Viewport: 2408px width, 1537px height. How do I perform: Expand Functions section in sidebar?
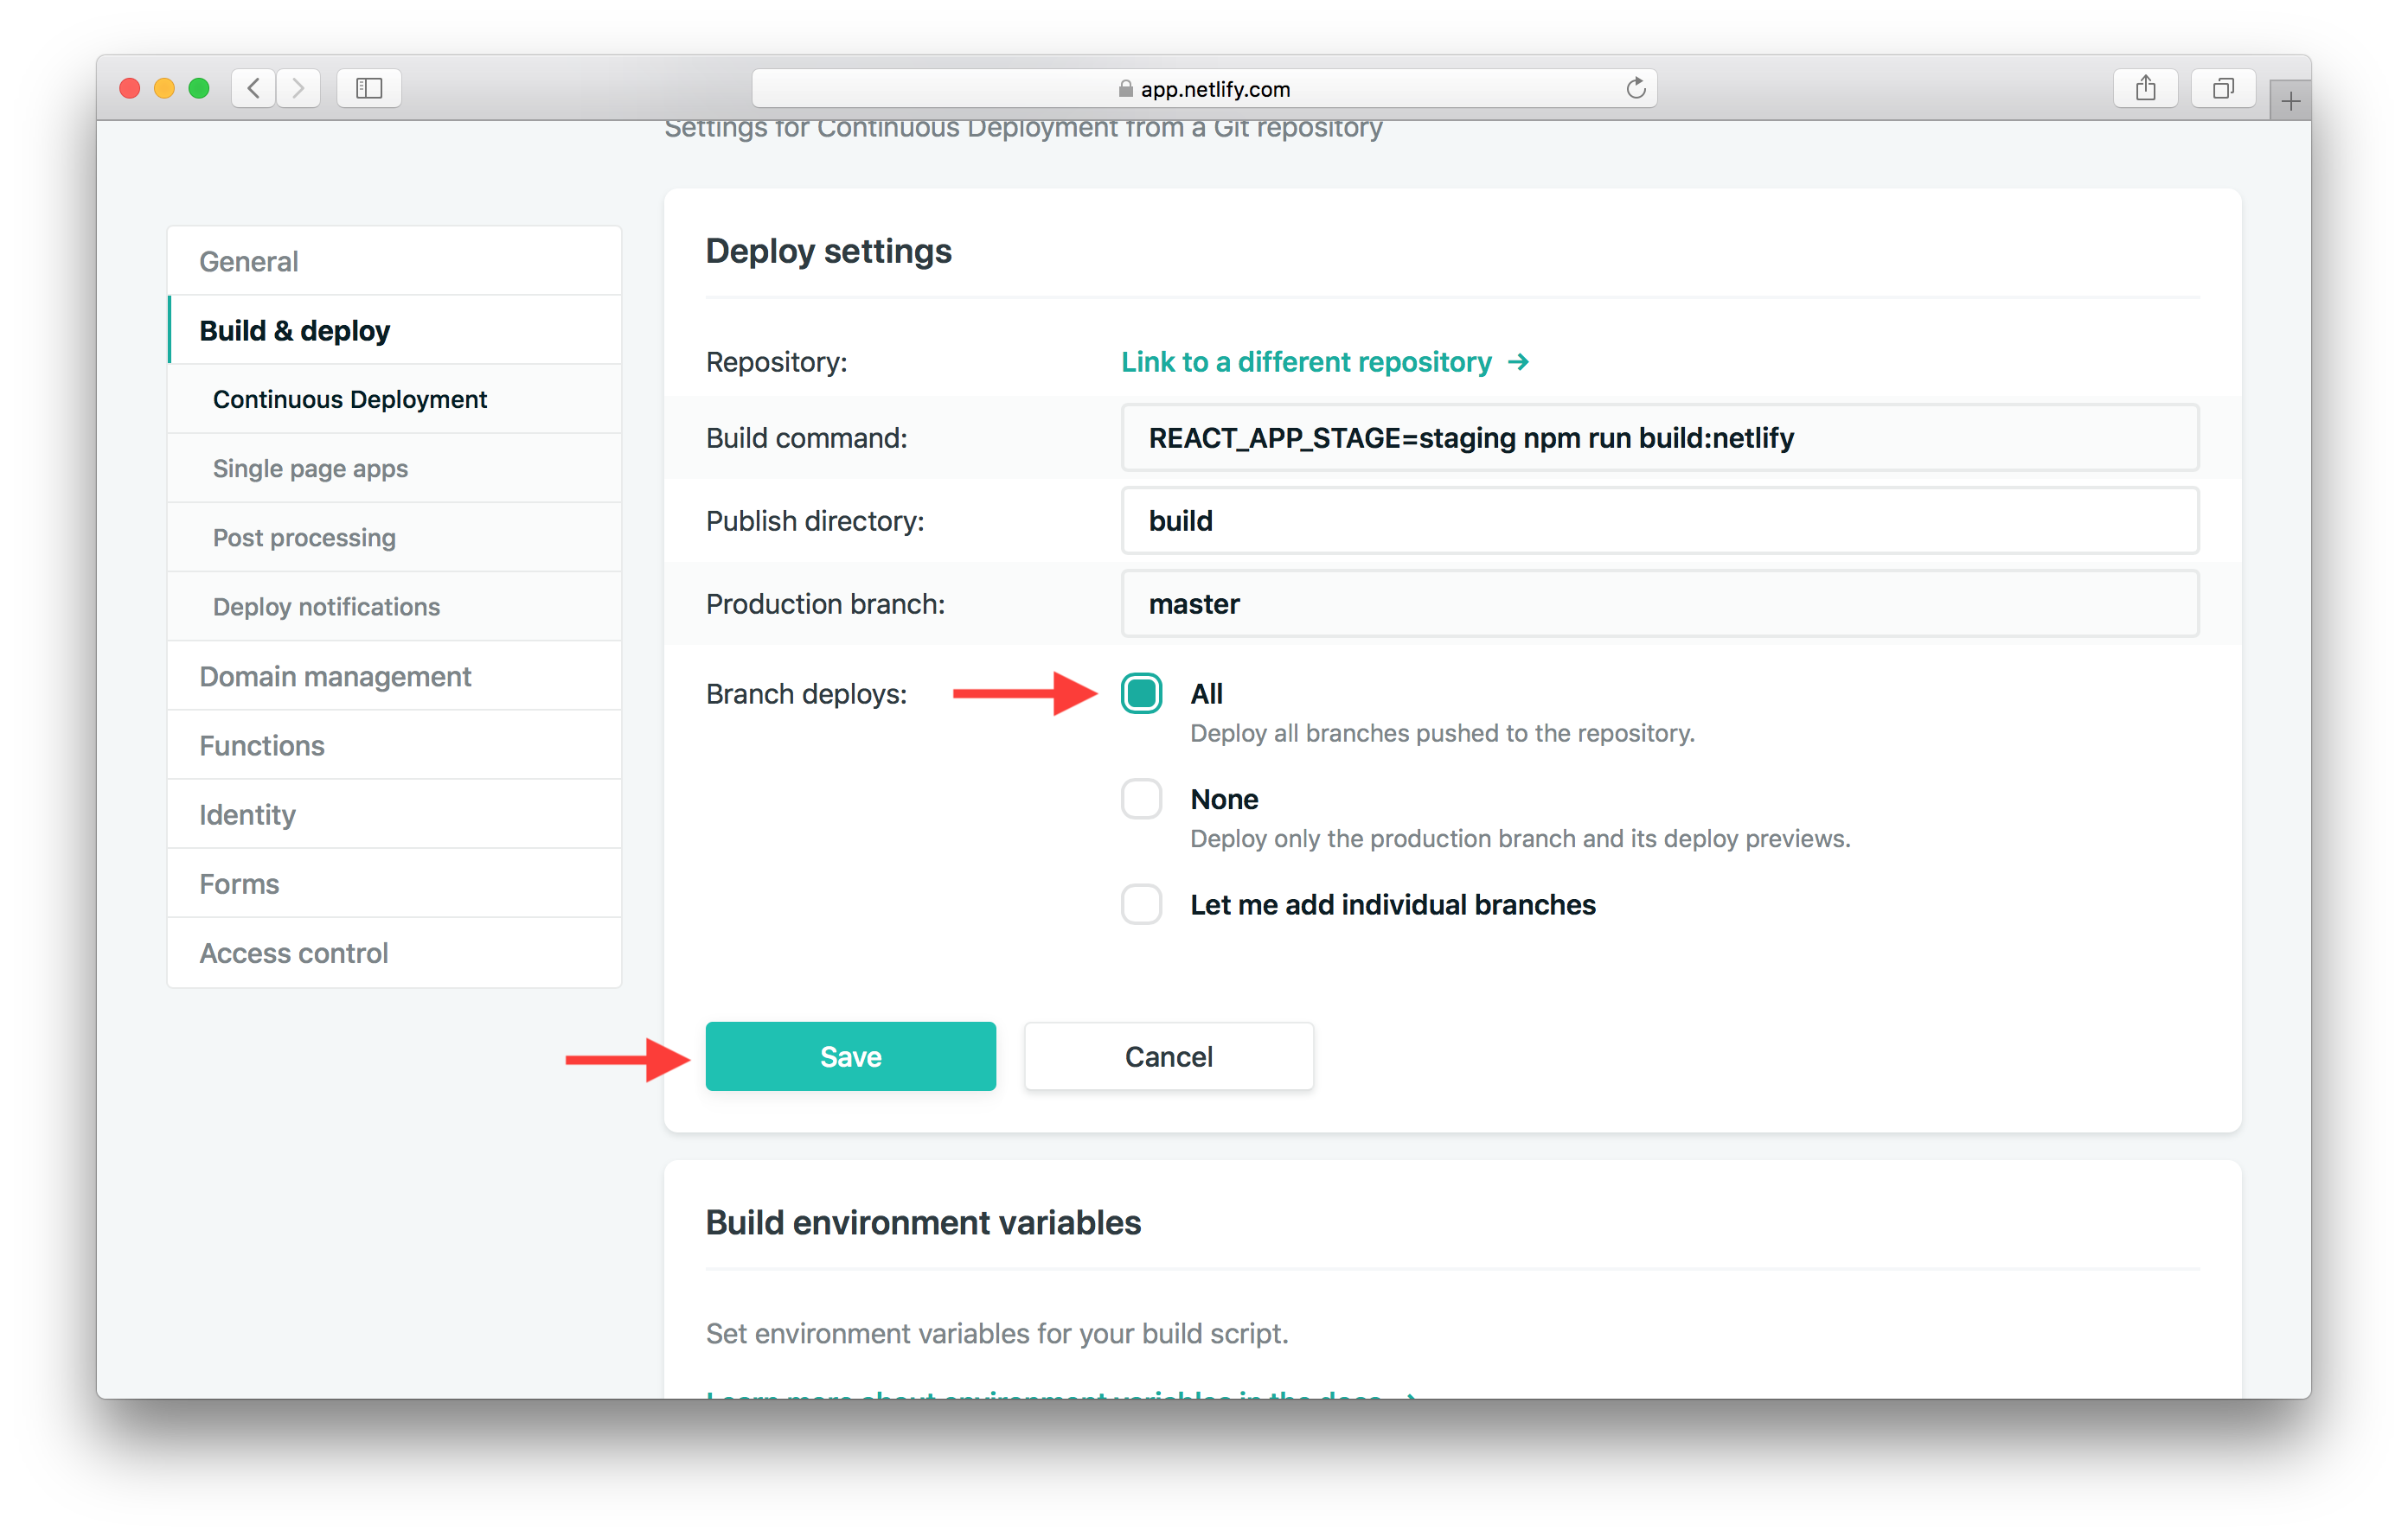[x=265, y=744]
